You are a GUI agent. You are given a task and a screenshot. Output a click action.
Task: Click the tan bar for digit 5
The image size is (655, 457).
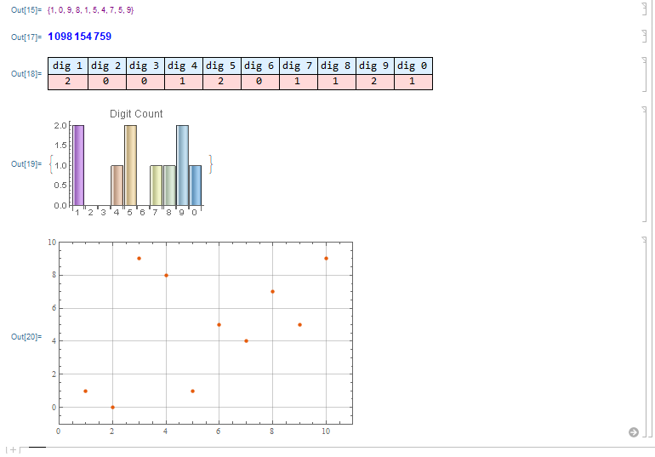coord(130,165)
